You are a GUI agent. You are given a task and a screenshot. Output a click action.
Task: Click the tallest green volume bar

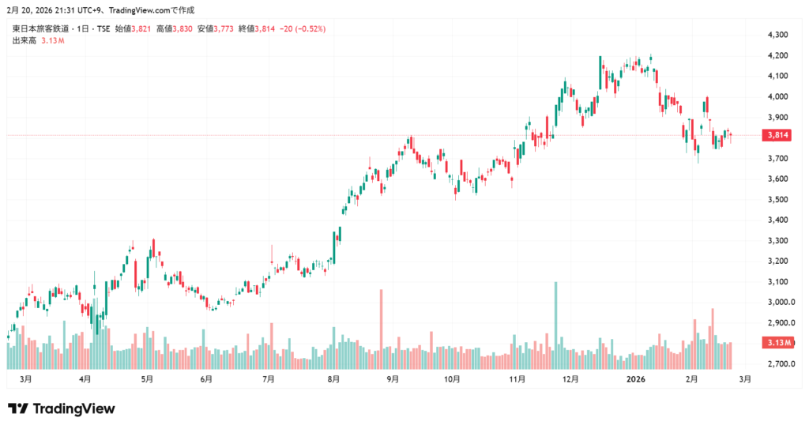click(556, 325)
